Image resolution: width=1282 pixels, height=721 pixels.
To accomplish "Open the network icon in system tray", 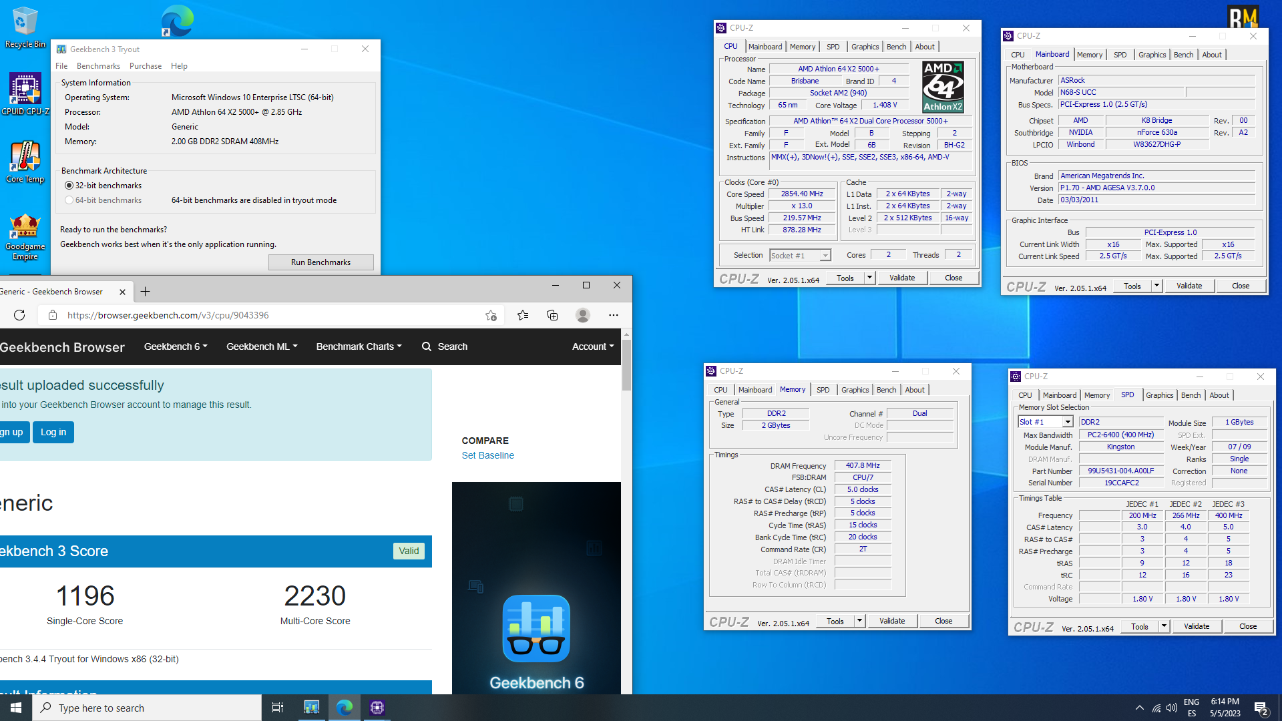I will click(1156, 708).
